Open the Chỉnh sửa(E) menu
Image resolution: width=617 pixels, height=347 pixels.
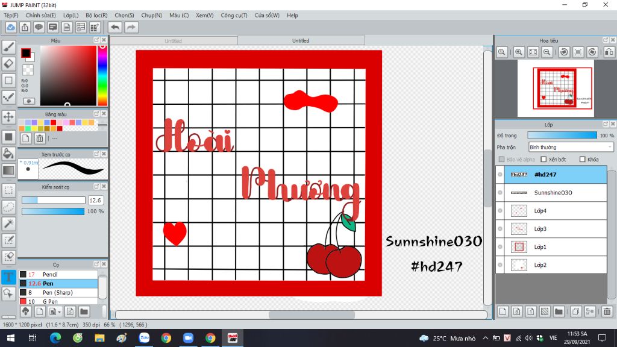tap(40, 15)
